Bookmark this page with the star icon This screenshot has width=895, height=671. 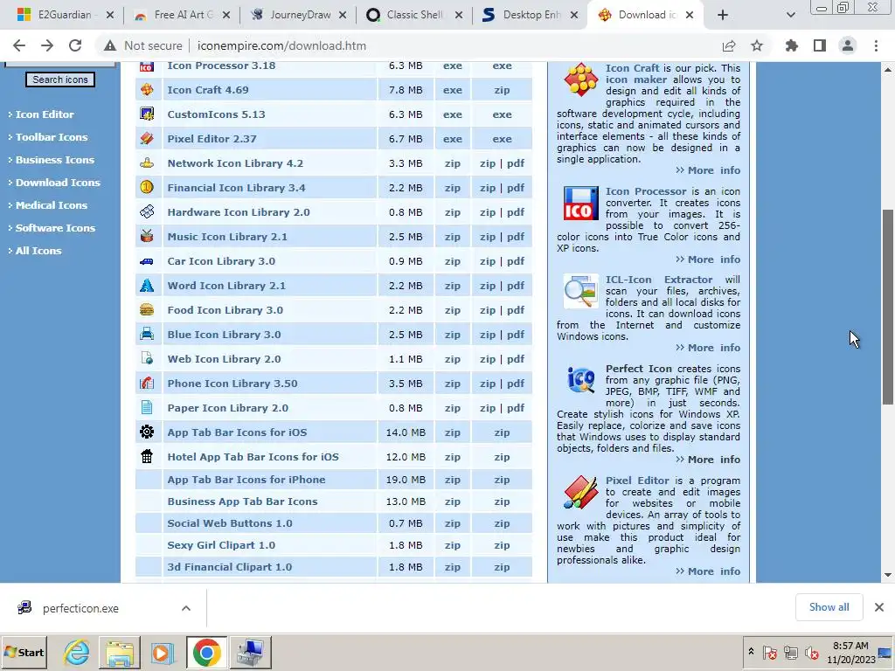[x=757, y=45]
